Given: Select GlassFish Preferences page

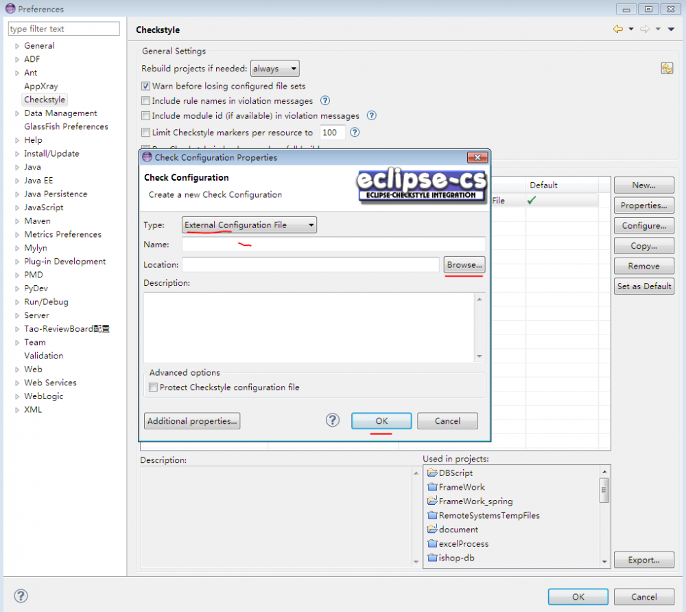Looking at the screenshot, I should pyautogui.click(x=66, y=126).
